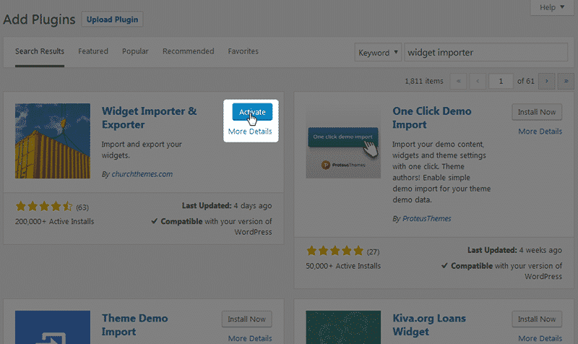The height and width of the screenshot is (344, 578).
Task: Open the Recommended tab
Action: pyautogui.click(x=188, y=51)
